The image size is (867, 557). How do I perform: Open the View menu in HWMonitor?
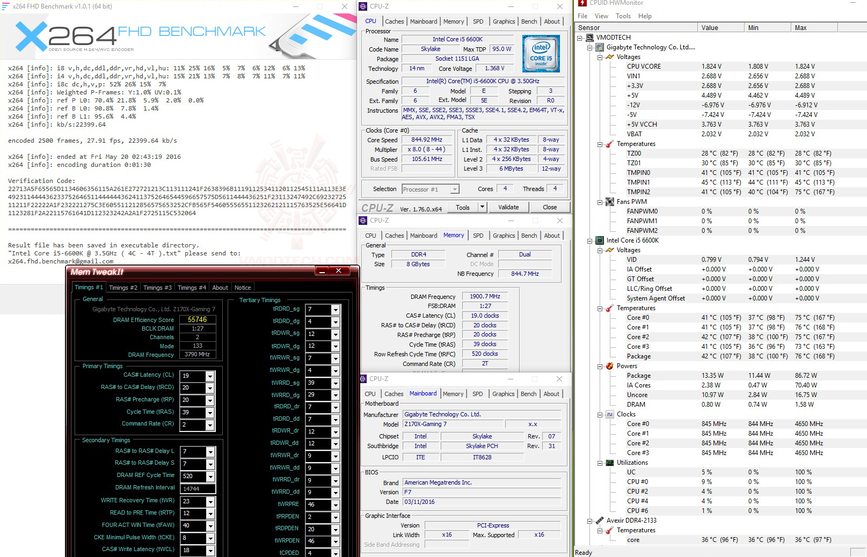click(601, 16)
